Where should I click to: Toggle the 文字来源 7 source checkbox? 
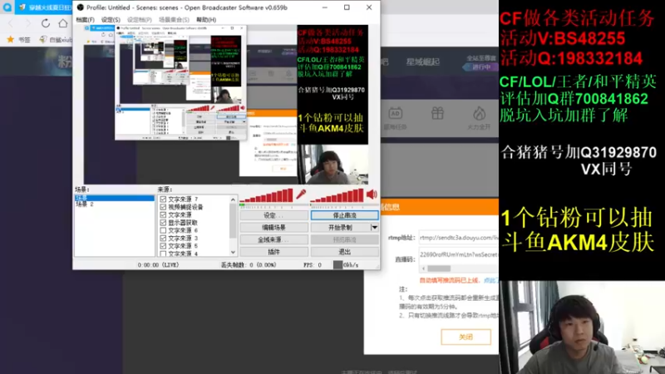163,199
